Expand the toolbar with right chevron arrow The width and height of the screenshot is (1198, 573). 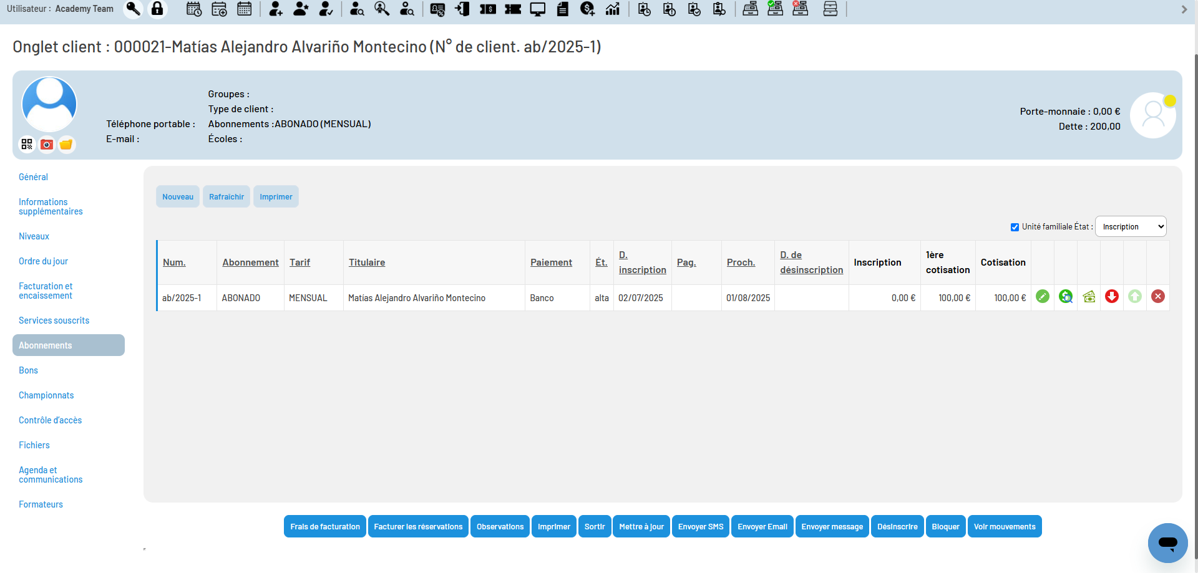1184,9
